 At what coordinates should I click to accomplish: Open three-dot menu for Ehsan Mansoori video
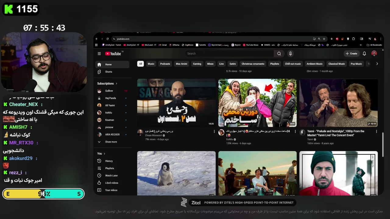tap(214, 132)
